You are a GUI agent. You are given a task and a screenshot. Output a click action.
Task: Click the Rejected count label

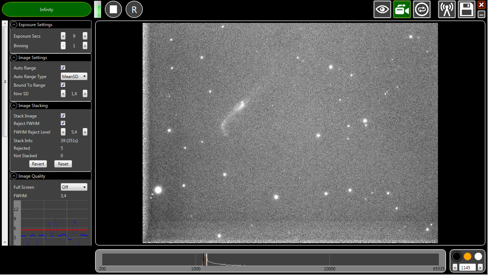coord(22,148)
